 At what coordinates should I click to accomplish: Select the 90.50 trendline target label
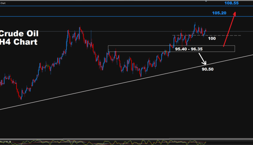pyautogui.click(x=208, y=69)
